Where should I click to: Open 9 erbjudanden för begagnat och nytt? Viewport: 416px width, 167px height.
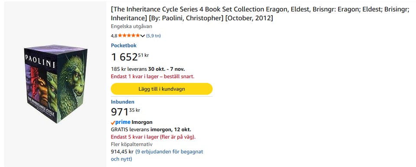(x=157, y=155)
